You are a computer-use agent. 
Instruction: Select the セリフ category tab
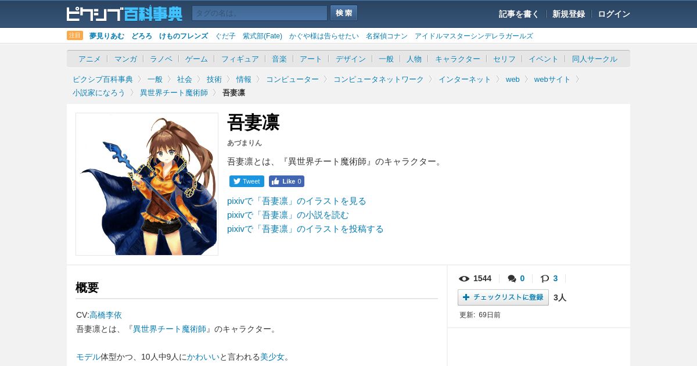[x=504, y=59]
